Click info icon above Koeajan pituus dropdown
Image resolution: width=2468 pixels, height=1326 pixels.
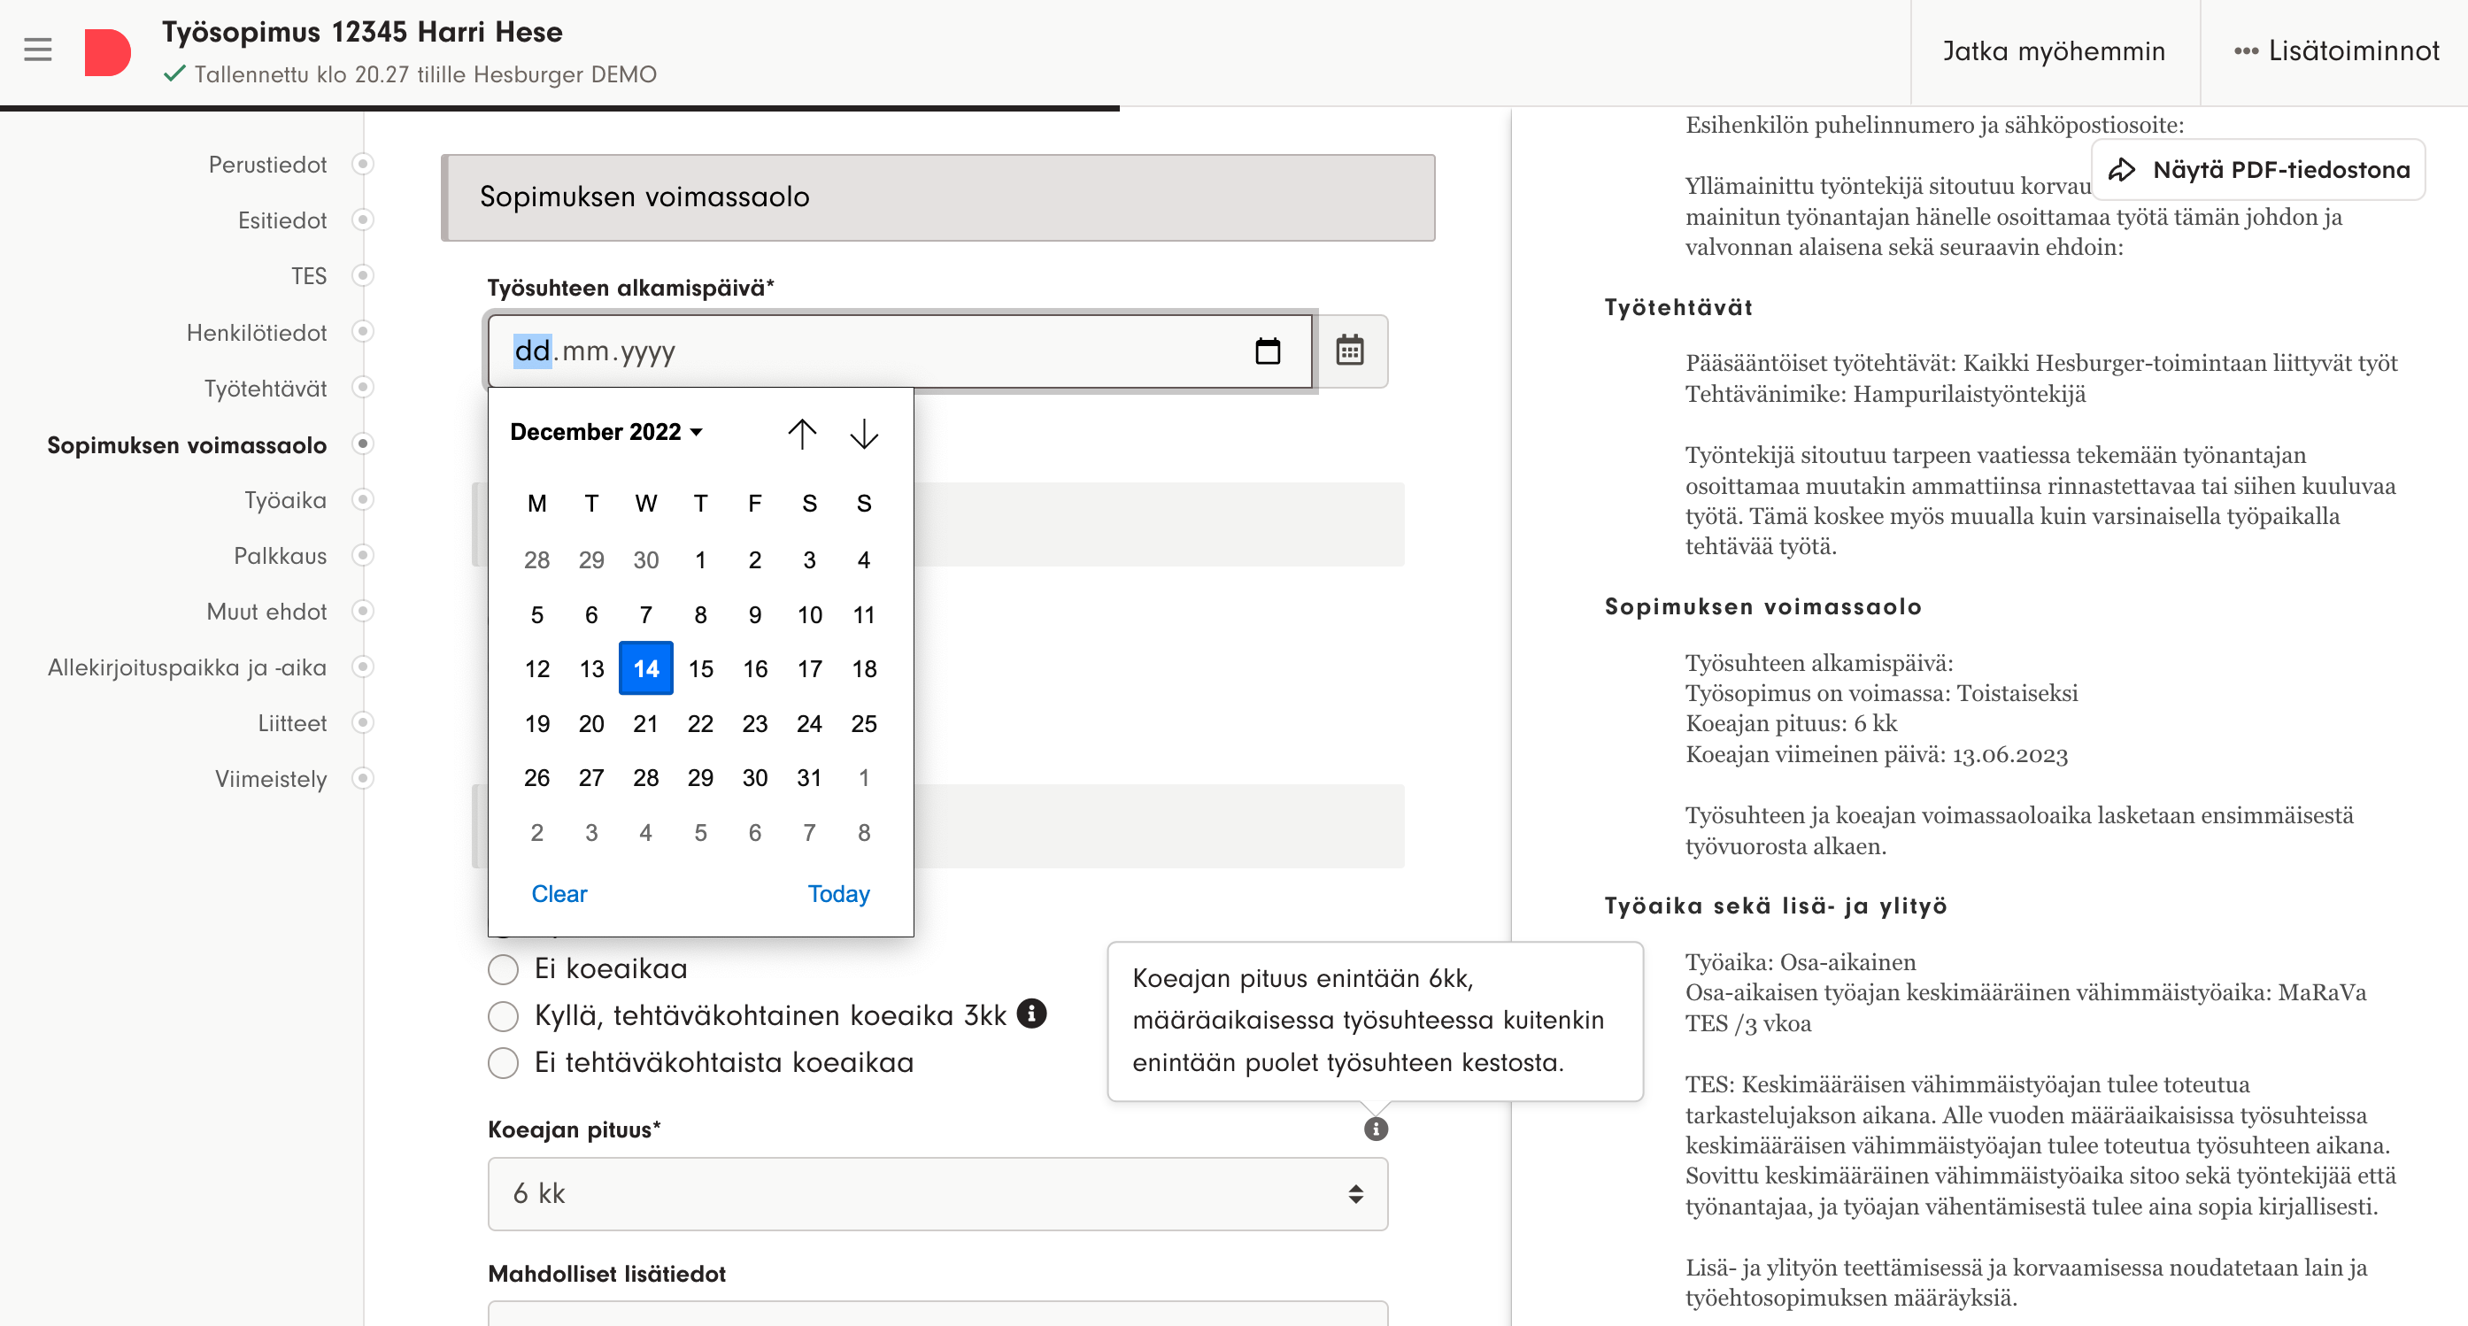tap(1375, 1129)
